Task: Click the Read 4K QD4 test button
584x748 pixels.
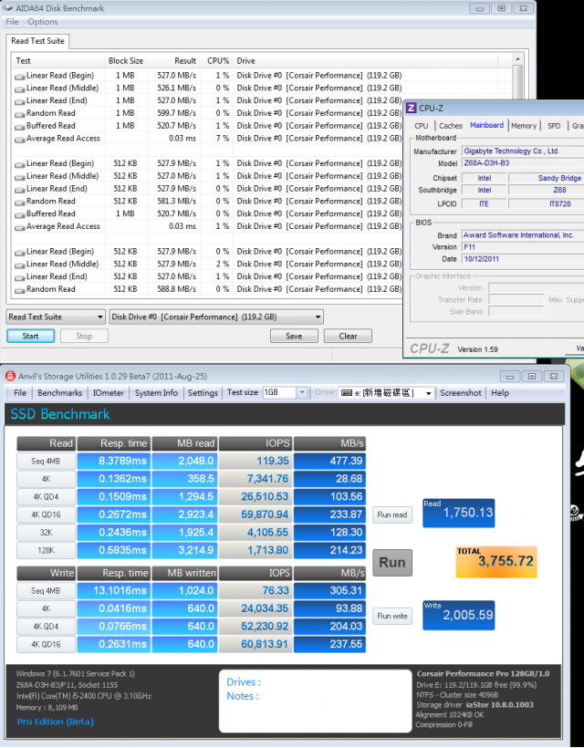Action: (46, 497)
